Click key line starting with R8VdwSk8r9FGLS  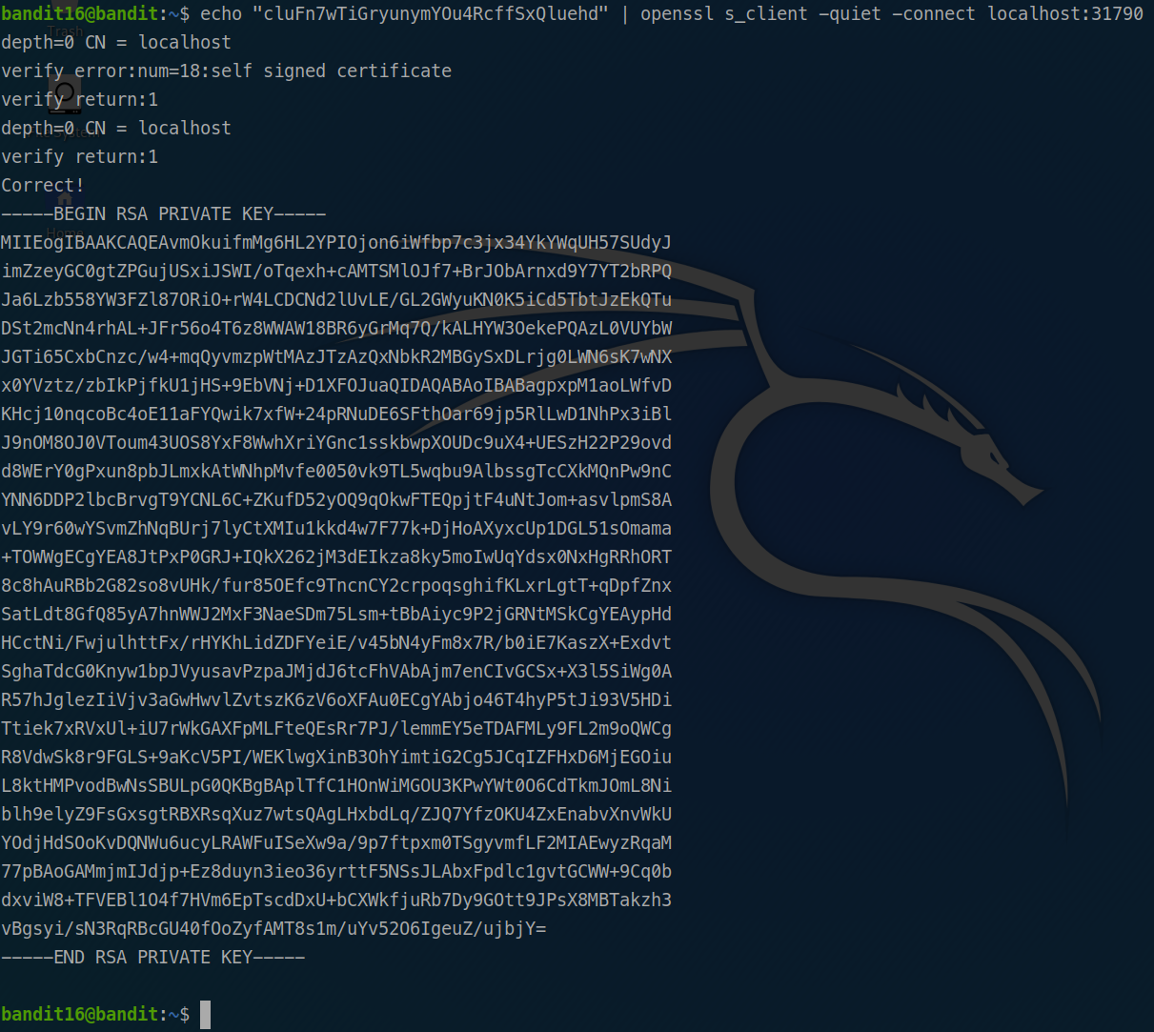335,757
